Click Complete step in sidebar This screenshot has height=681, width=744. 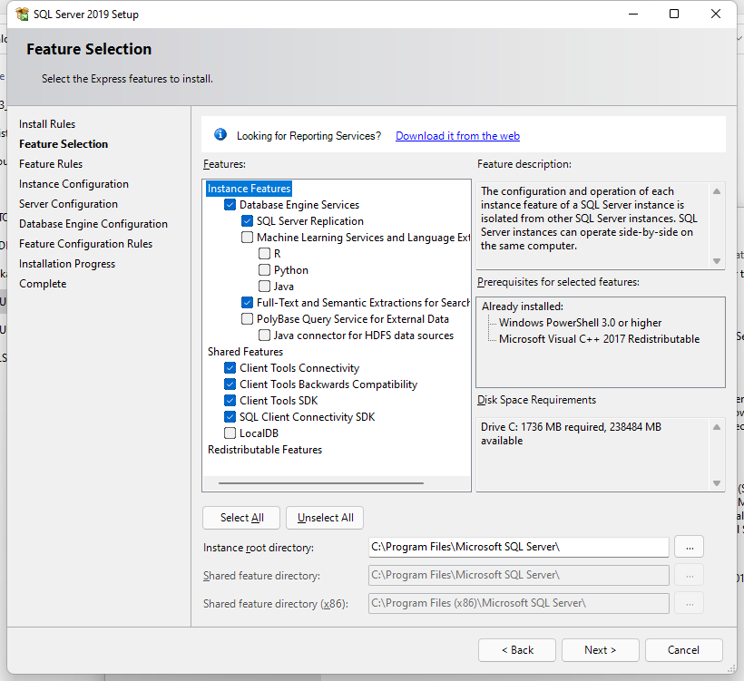click(x=43, y=284)
